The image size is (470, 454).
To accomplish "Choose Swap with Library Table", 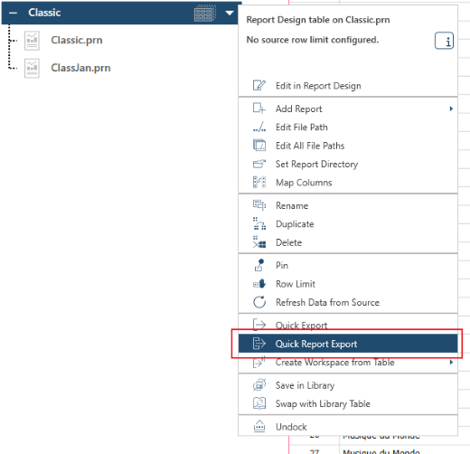I will click(348, 403).
